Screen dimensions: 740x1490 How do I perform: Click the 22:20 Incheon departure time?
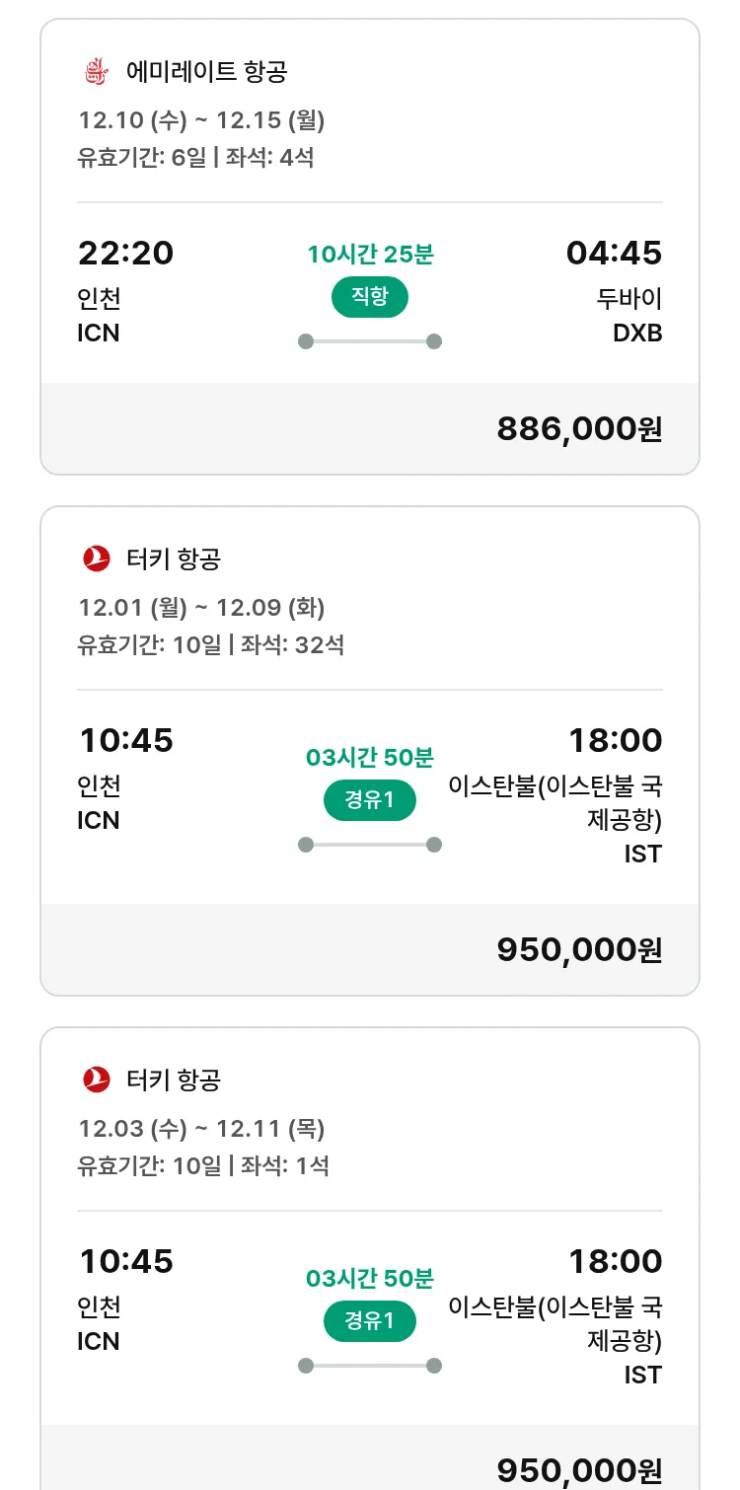click(x=125, y=254)
